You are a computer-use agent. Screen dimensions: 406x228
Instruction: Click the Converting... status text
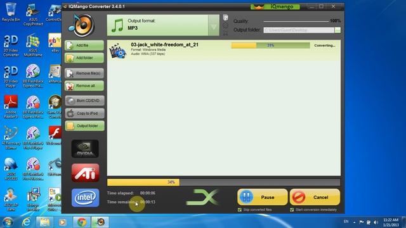click(324, 46)
